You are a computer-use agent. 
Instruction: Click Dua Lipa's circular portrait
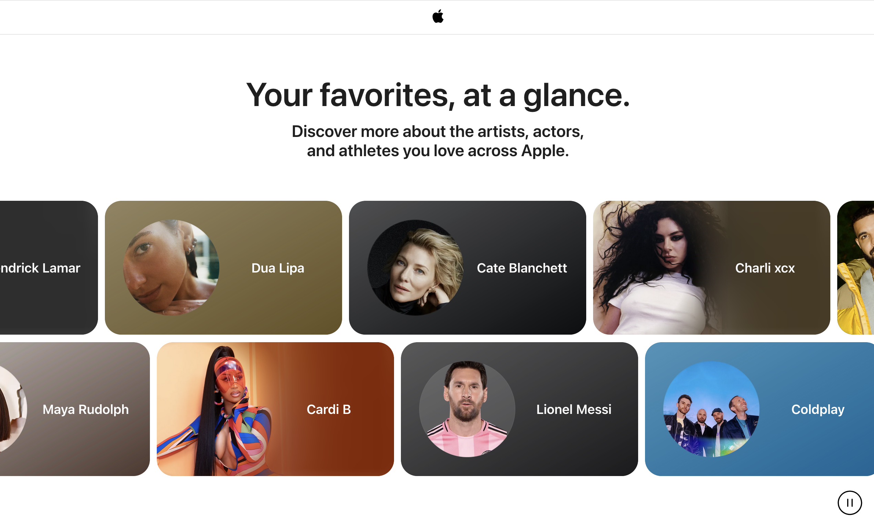tap(171, 267)
